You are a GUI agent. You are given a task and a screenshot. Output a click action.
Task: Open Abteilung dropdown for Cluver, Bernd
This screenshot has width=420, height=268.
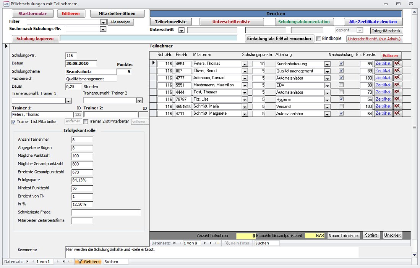(x=327, y=71)
